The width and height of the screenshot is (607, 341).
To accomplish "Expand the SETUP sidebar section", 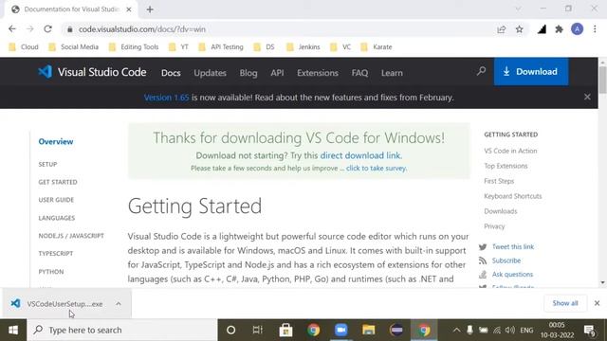I will point(47,164).
